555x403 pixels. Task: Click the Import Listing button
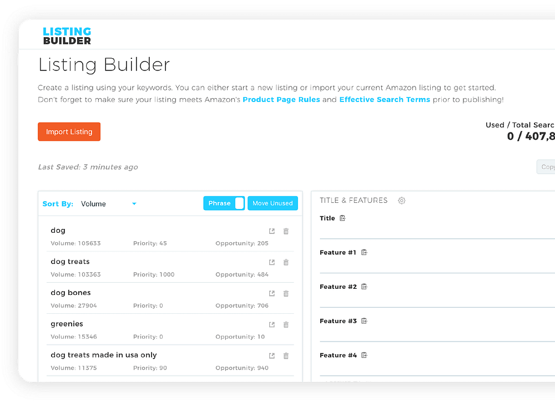(69, 132)
